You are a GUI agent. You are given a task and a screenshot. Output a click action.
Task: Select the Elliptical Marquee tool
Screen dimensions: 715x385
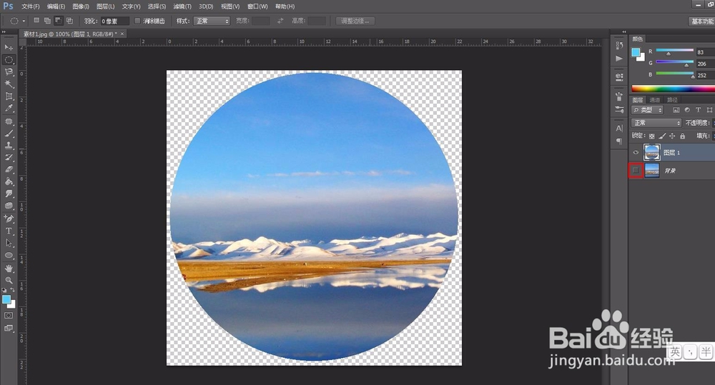click(9, 60)
